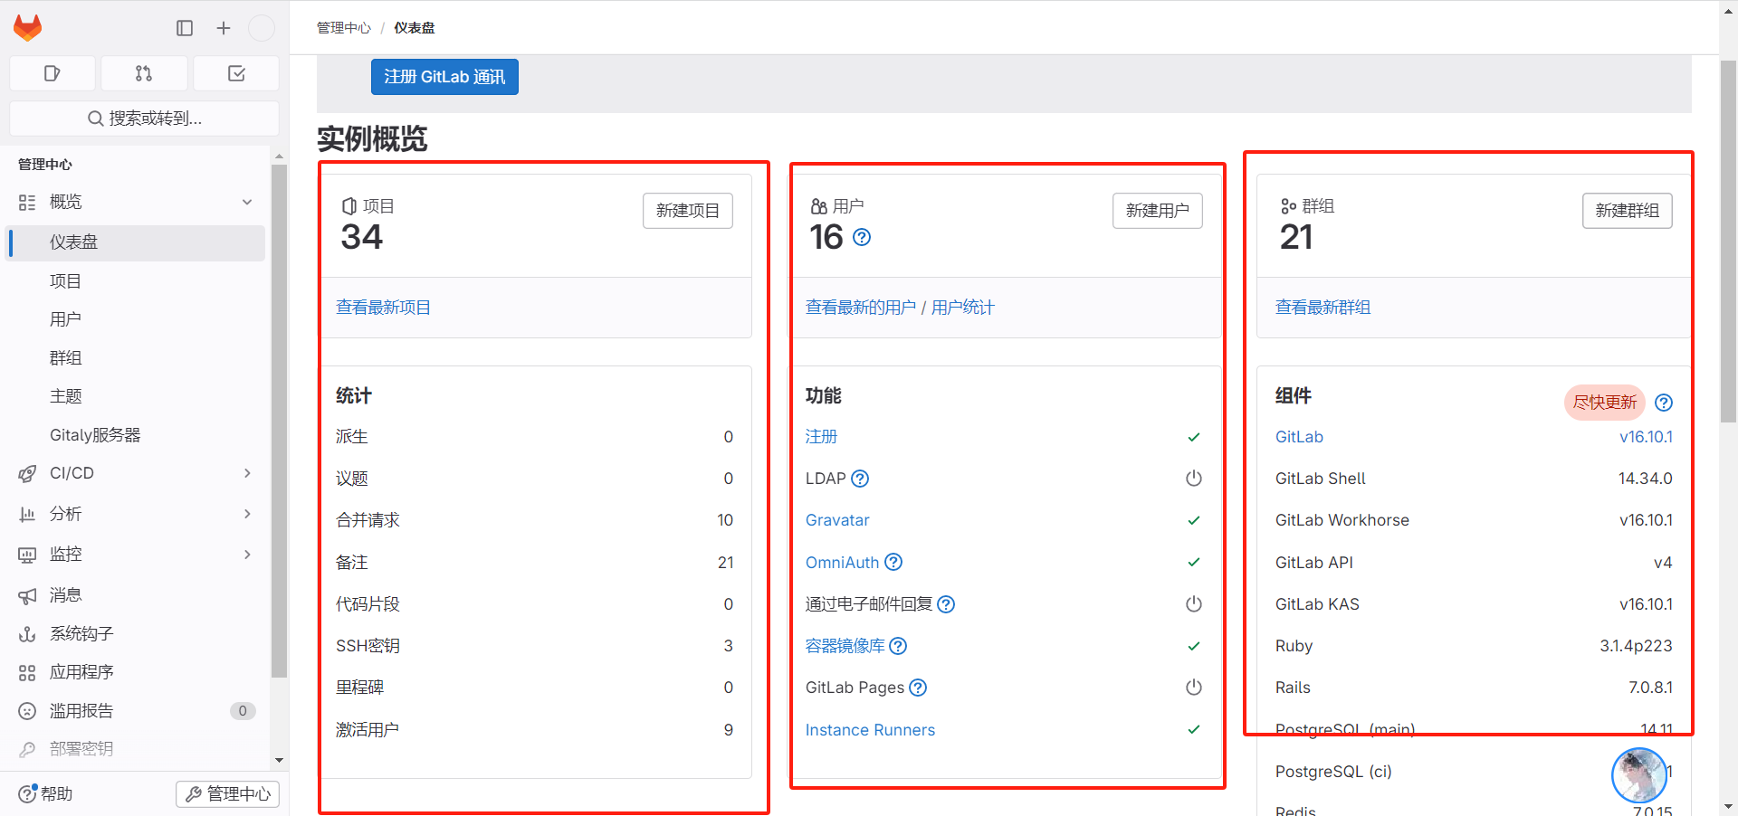Open the Instance Runners link

click(870, 730)
